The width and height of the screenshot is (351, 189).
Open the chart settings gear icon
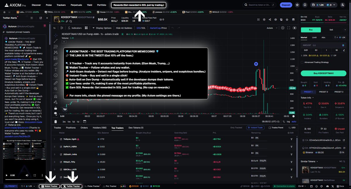[283, 28]
